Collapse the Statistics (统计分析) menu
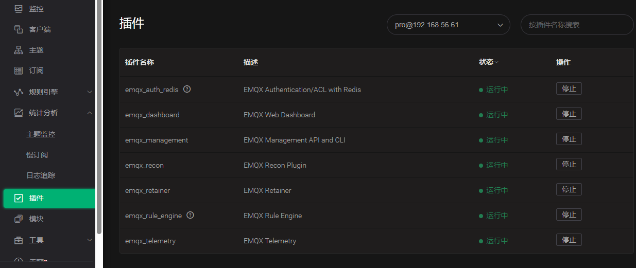This screenshot has height=268, width=636. tap(51, 113)
